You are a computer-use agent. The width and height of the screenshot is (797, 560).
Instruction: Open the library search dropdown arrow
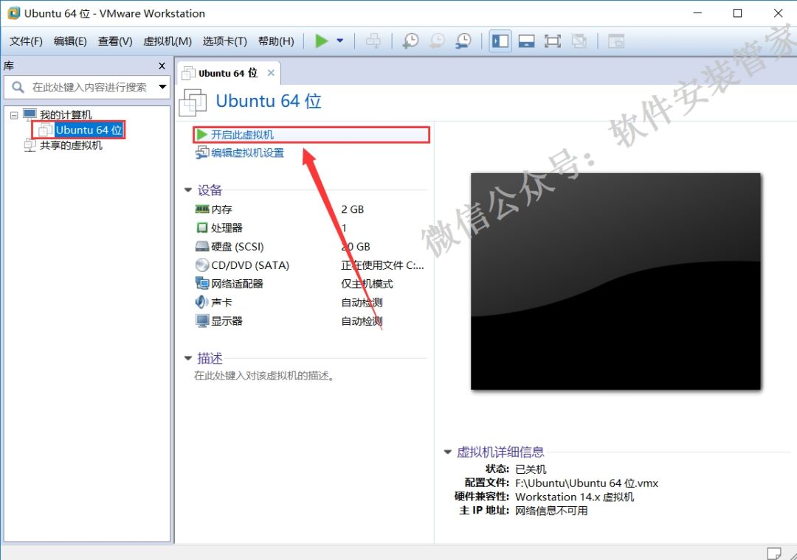[162, 87]
